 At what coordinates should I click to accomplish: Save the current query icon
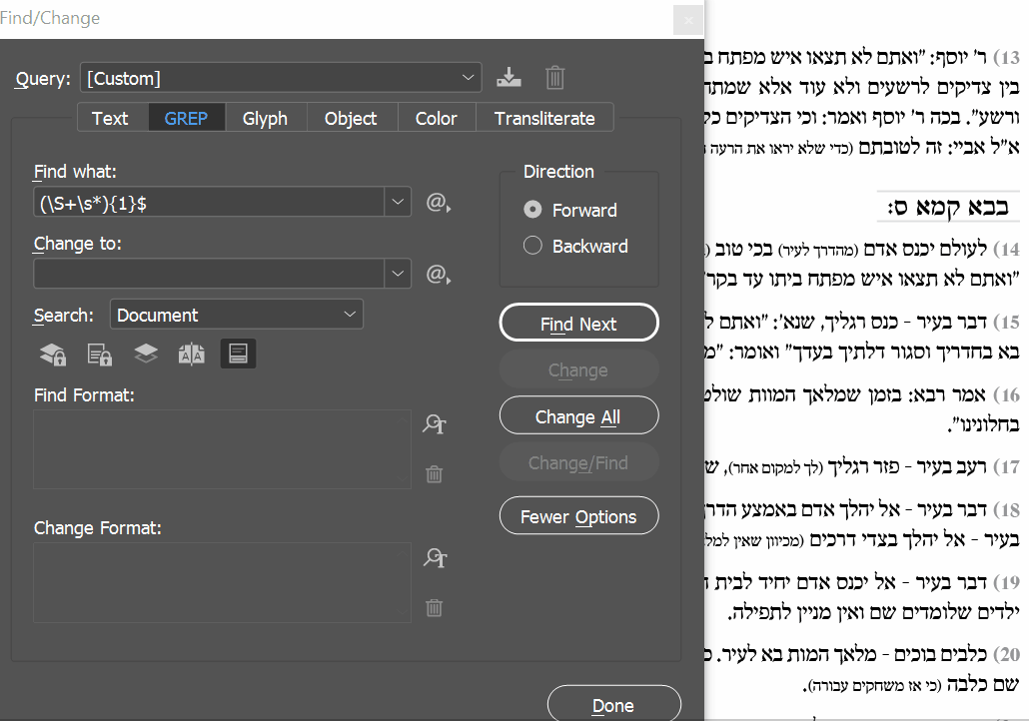(509, 78)
